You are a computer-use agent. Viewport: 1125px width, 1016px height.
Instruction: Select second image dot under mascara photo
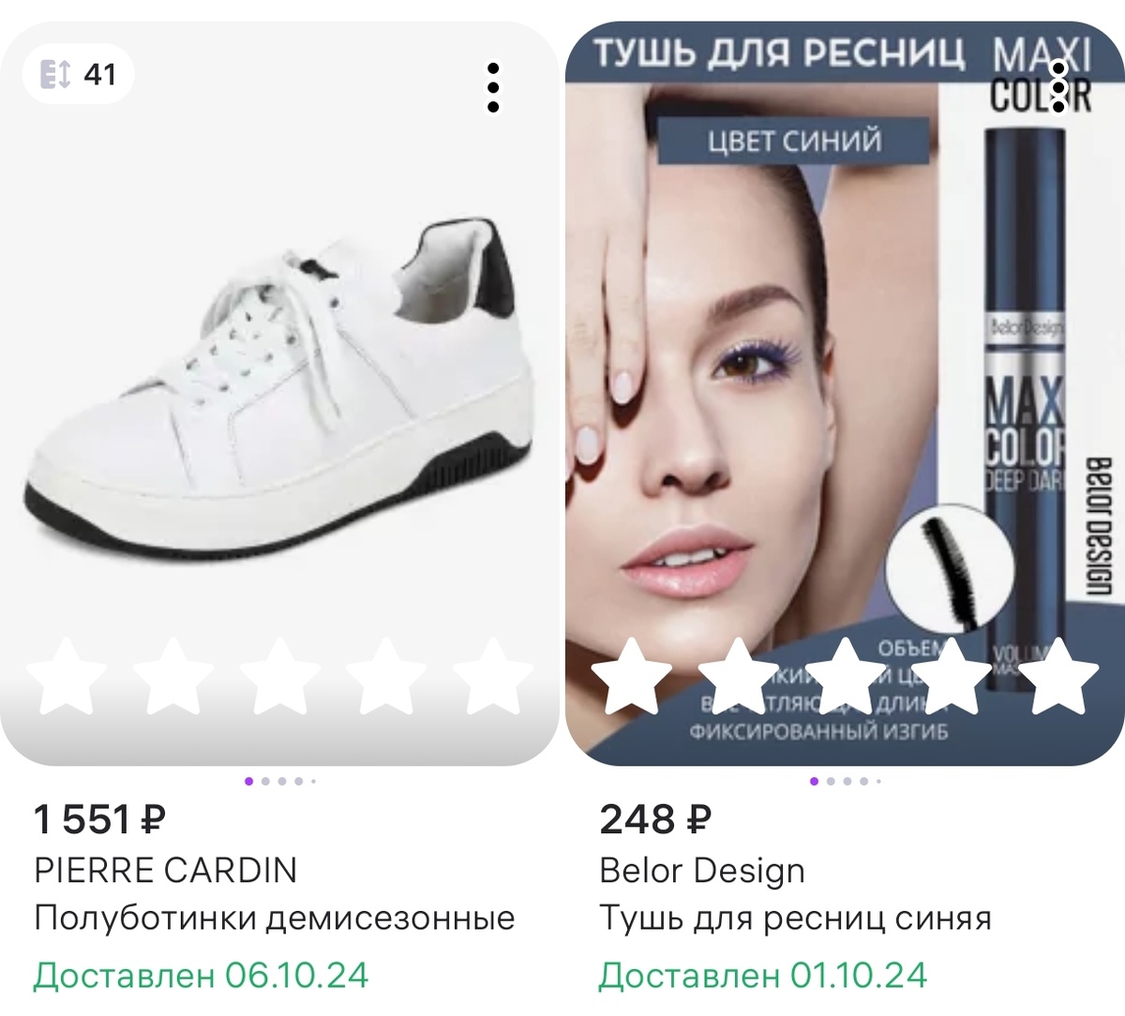832,781
